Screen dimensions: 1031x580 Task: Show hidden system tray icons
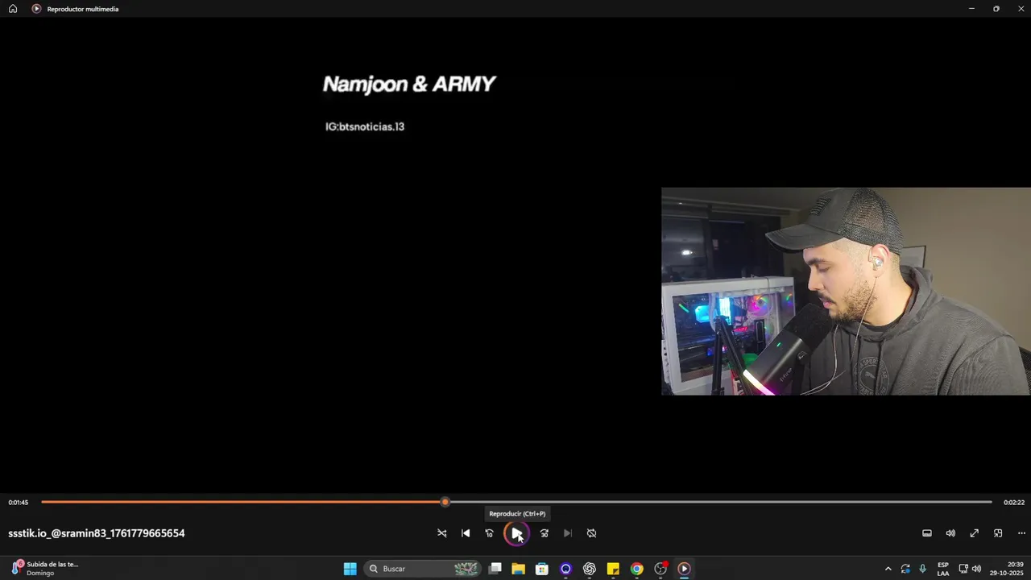click(888, 569)
